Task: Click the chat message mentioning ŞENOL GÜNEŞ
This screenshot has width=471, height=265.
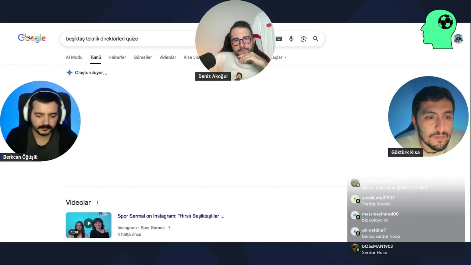Action: (x=394, y=188)
